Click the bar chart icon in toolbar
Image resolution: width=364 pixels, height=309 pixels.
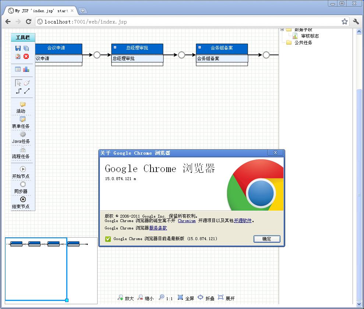[x=26, y=69]
